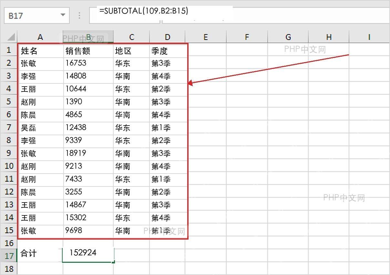Select row 5 header
The width and height of the screenshot is (390, 275).
coord(9,102)
